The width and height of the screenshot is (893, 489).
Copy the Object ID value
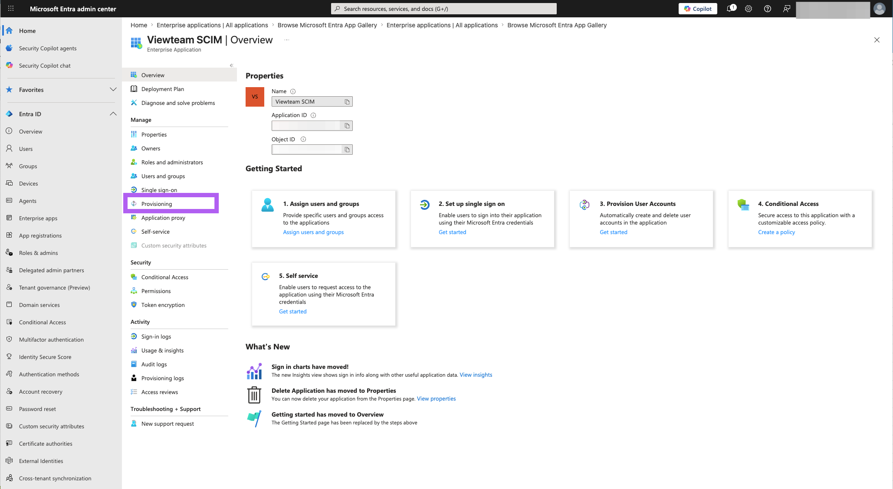click(347, 150)
